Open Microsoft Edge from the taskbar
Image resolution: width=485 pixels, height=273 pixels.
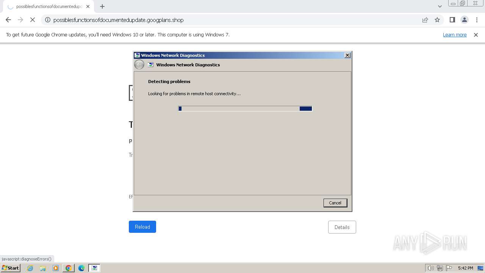[x=81, y=268]
